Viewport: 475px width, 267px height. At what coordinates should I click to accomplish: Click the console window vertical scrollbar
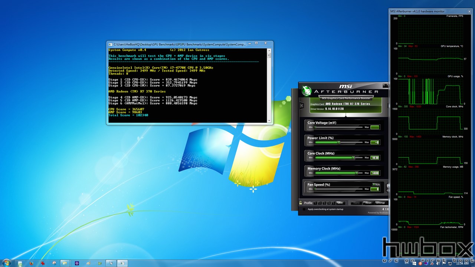[269, 85]
